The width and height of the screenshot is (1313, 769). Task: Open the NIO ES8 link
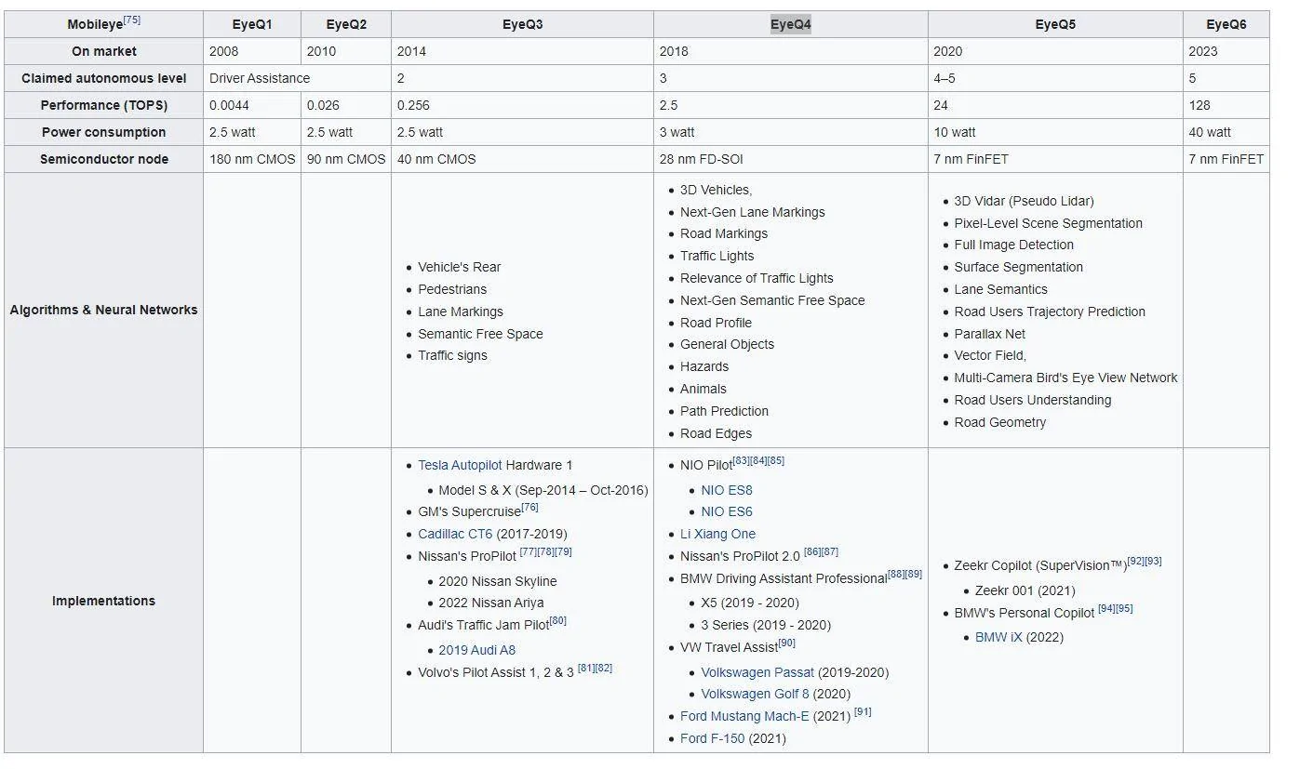tap(727, 490)
